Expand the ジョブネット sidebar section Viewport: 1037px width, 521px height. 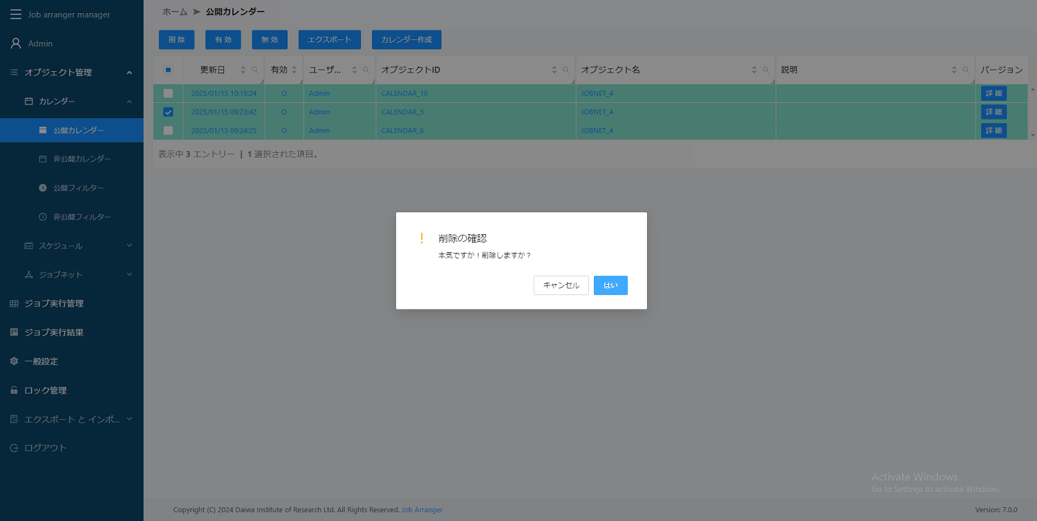tap(129, 274)
